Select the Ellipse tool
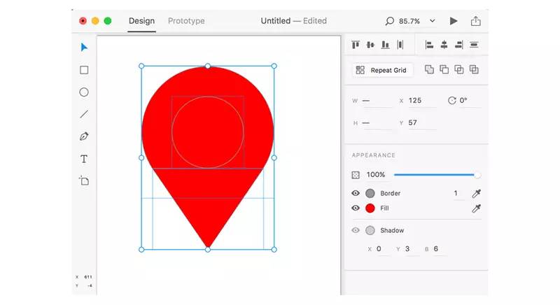560x305 pixels. pos(84,92)
